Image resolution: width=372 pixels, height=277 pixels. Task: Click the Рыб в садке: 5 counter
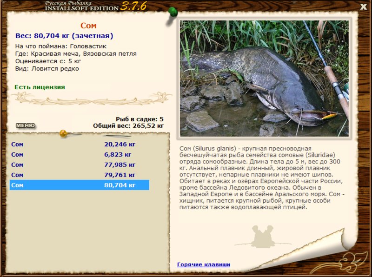click(x=139, y=119)
